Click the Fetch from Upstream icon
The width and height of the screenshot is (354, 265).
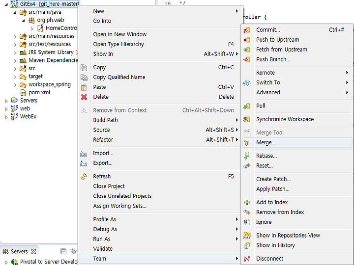pos(247,50)
